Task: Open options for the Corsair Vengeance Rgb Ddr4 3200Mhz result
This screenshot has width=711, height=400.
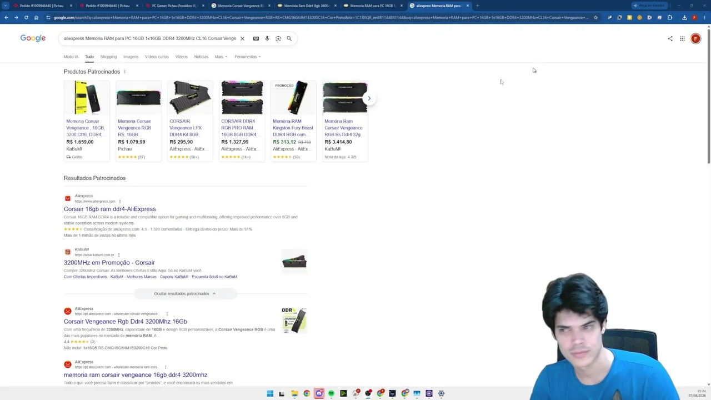Action: 167,314
